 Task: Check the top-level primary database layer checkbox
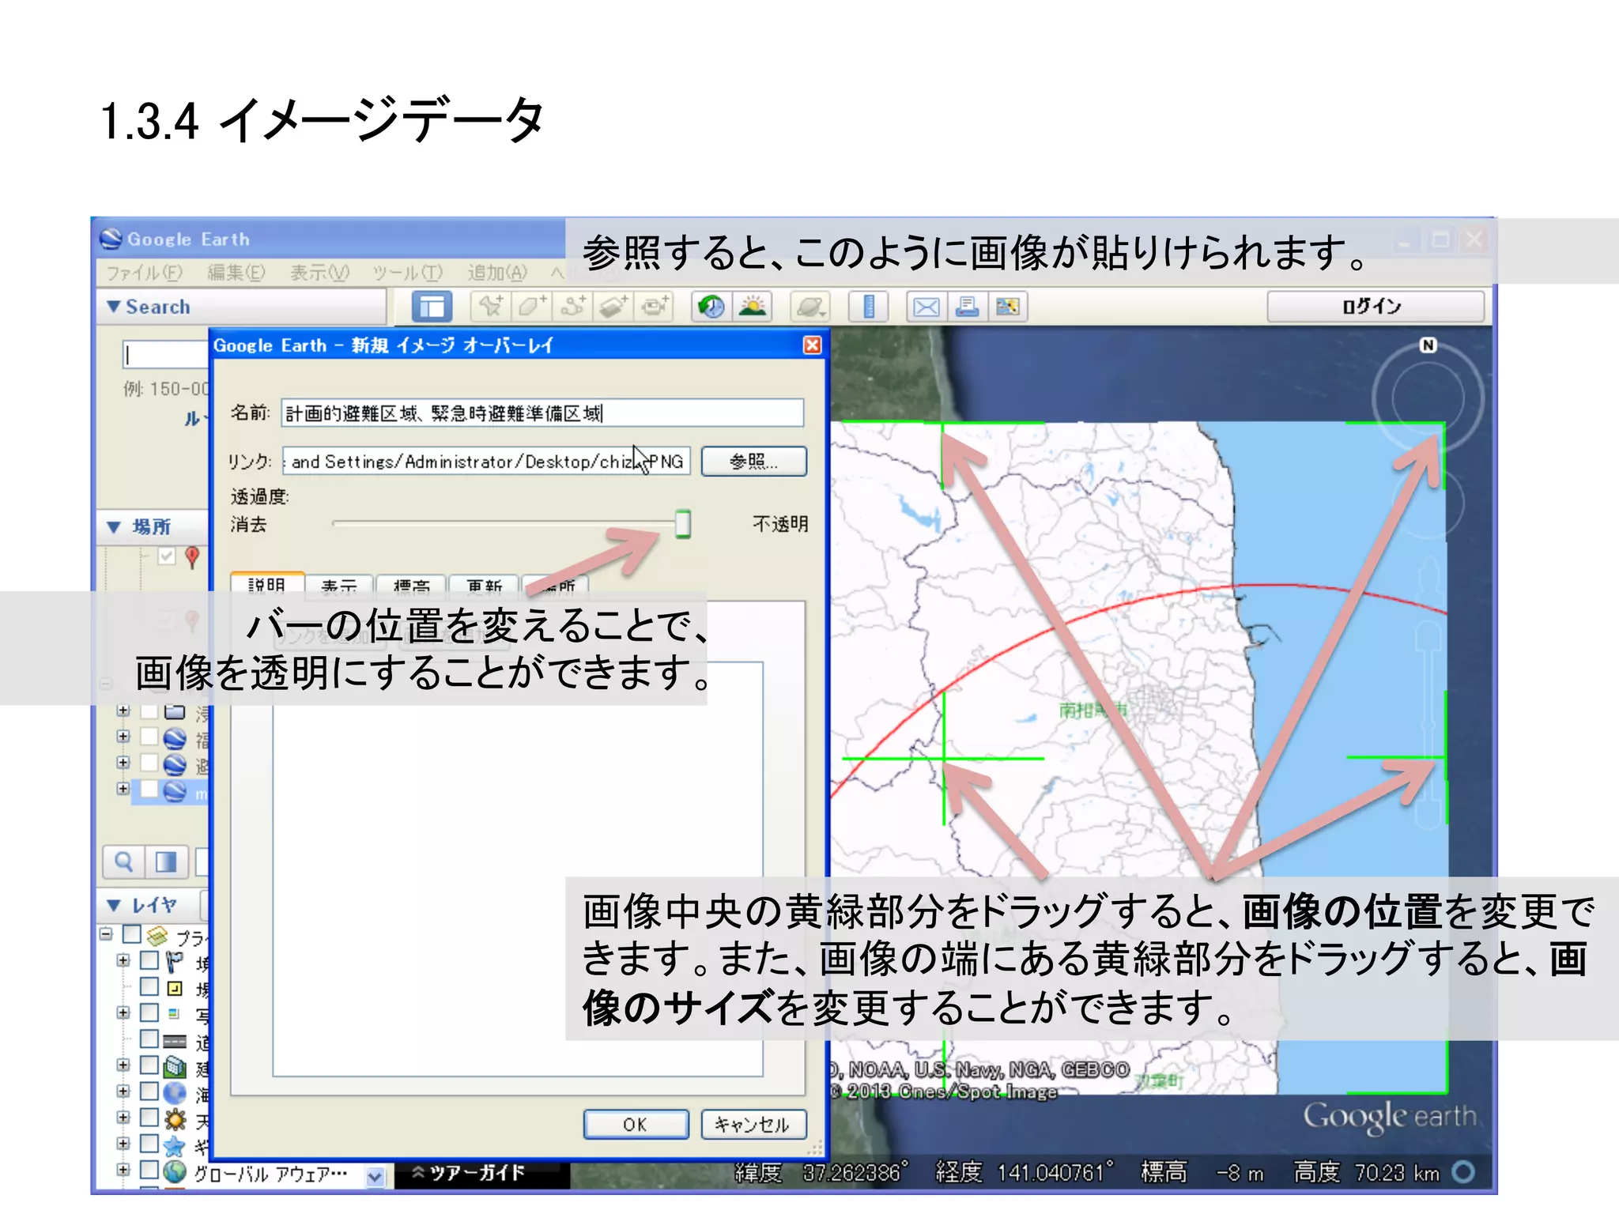pos(132,935)
